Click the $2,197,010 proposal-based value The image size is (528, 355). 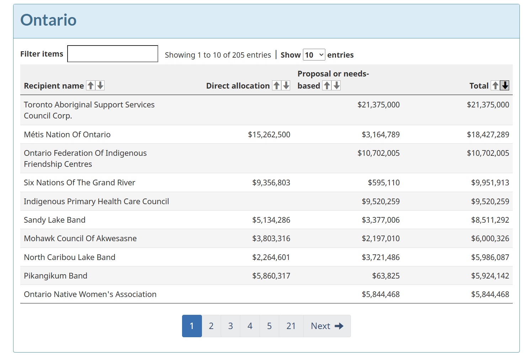tap(381, 238)
